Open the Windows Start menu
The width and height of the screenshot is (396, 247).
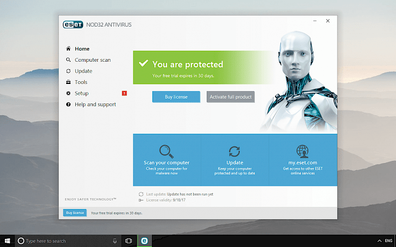click(8, 241)
